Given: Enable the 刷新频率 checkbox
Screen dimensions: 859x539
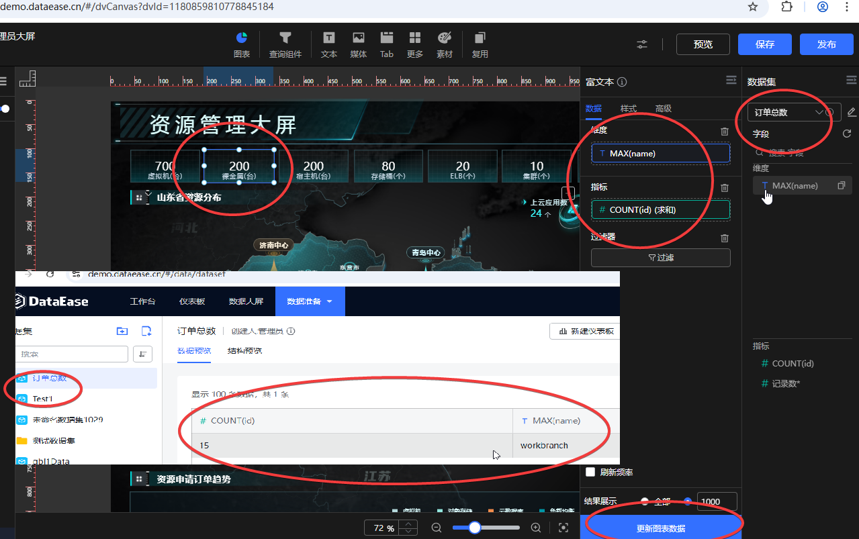Looking at the screenshot, I should [x=591, y=472].
